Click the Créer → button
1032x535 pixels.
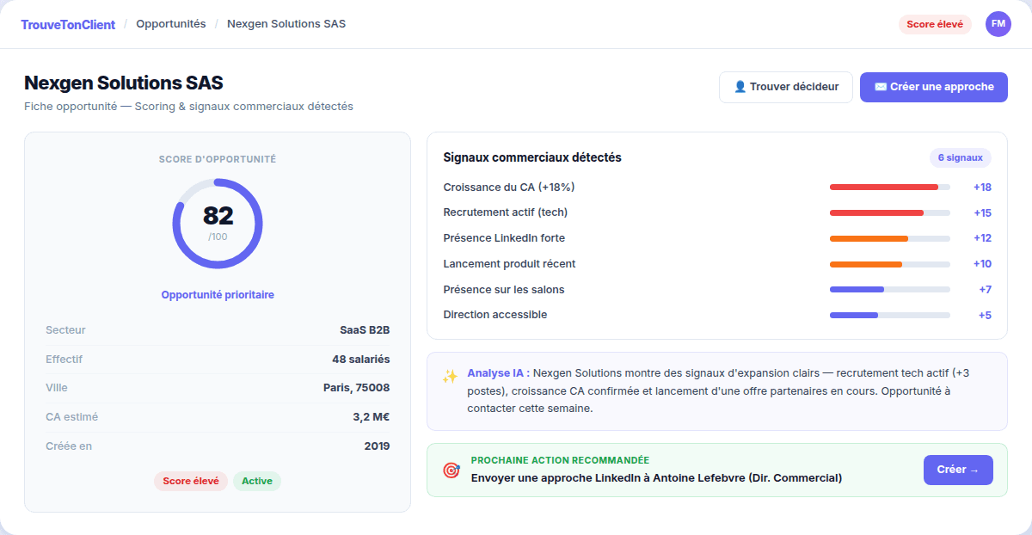point(958,470)
